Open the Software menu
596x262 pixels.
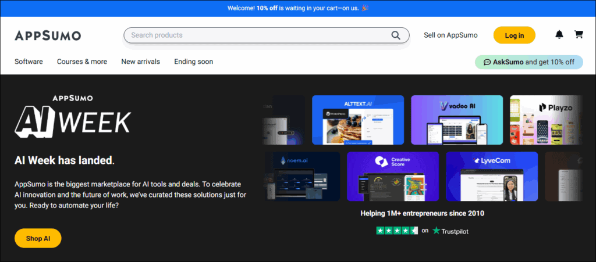pyautogui.click(x=29, y=62)
